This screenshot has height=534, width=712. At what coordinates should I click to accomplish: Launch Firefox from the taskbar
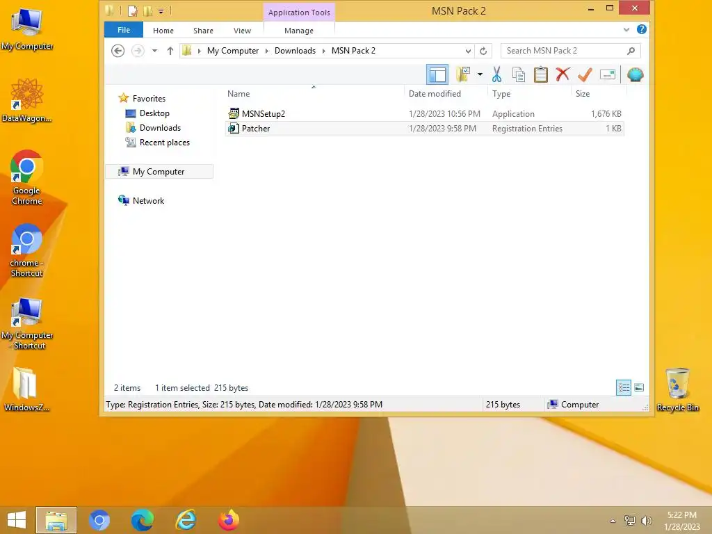click(x=229, y=520)
